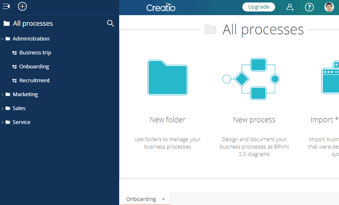Click the Service folder icon
Image resolution: width=339 pixels, height=205 pixels.
(8, 122)
